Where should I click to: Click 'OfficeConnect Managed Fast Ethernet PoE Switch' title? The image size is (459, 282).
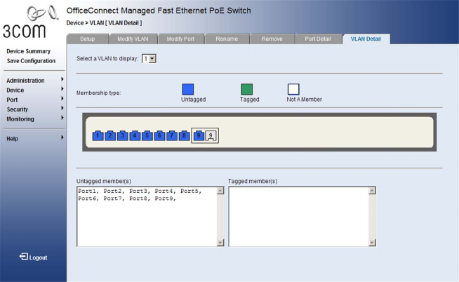point(159,11)
